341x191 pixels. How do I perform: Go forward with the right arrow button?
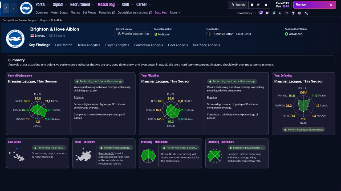(x=13, y=8)
